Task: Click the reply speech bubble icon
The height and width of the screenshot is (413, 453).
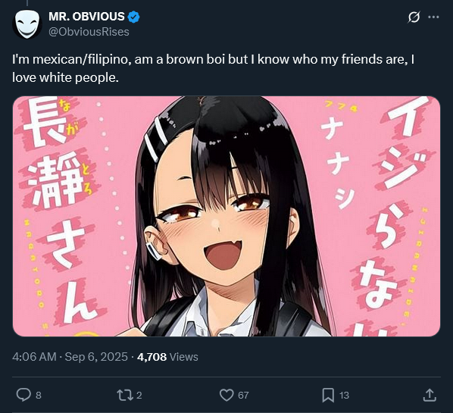Action: point(23,395)
